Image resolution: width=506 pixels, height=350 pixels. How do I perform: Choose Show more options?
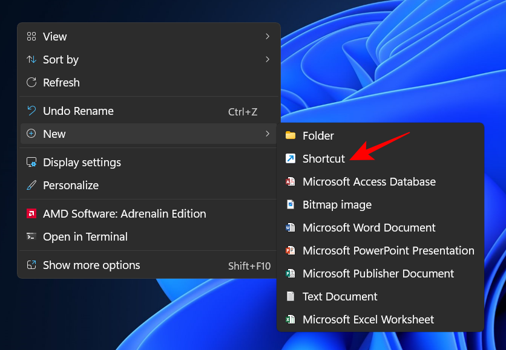pos(91,265)
